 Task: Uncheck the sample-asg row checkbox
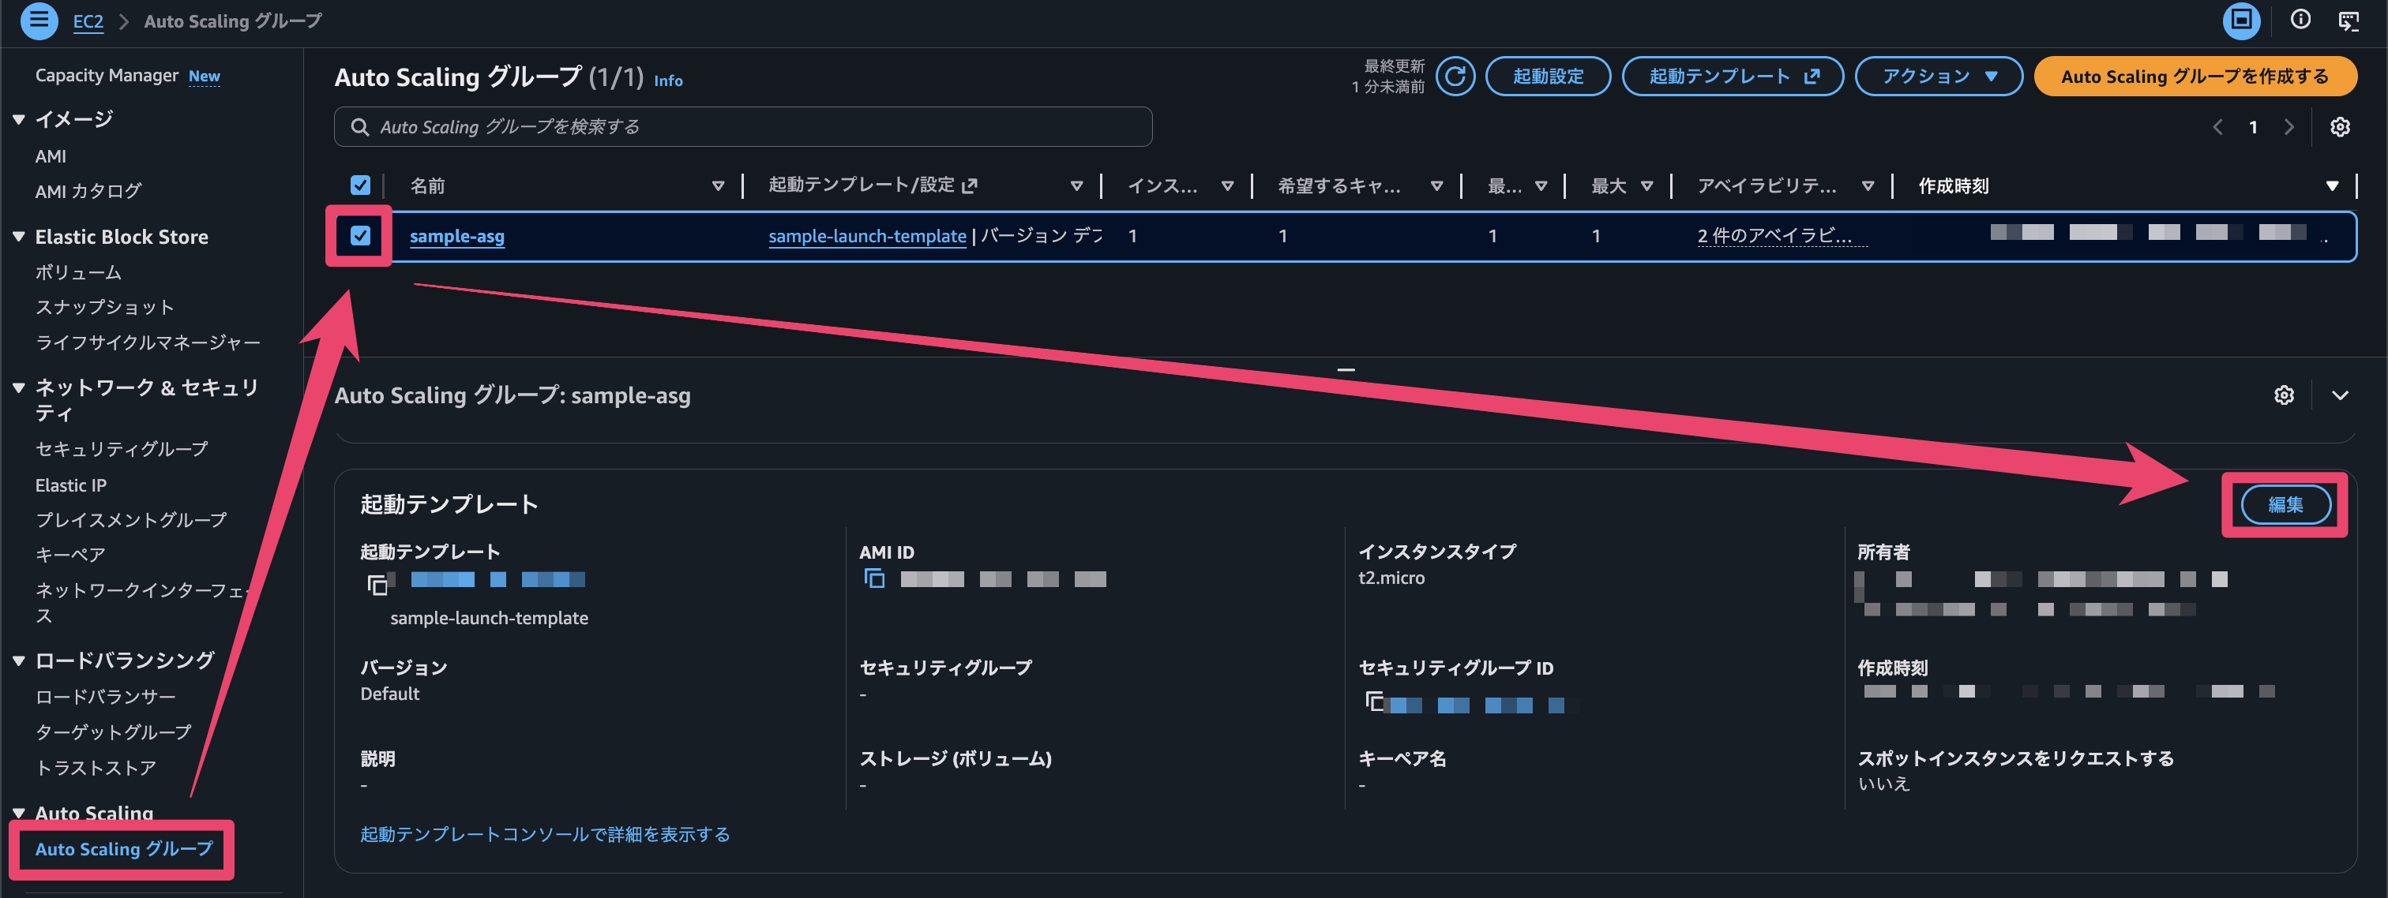coord(359,236)
